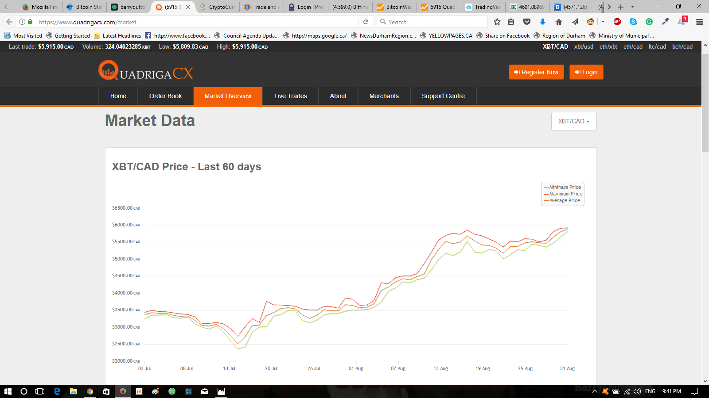This screenshot has width=709, height=398.
Task: Open the extension with red badge 3
Action: pos(682,21)
